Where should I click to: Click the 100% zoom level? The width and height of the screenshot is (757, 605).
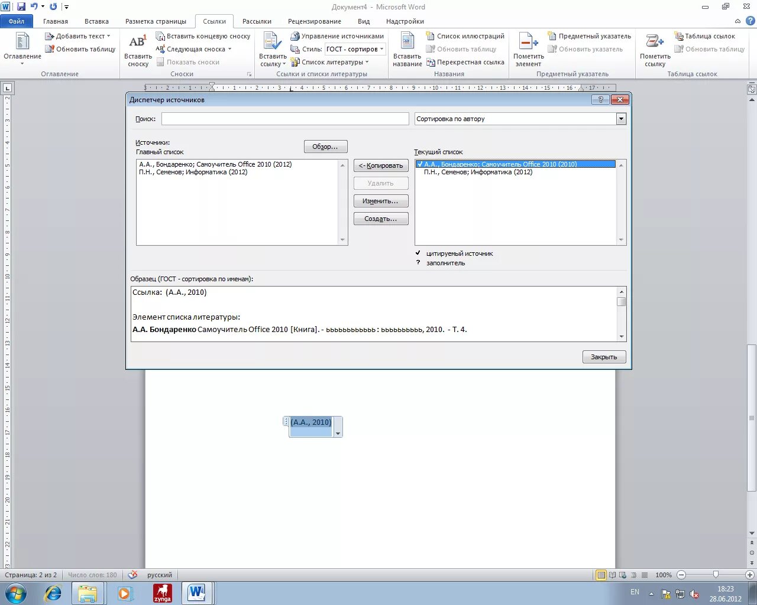(664, 575)
